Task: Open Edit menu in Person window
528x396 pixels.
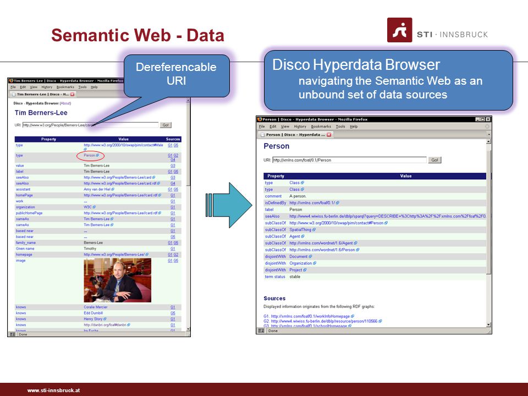Action: (273, 127)
